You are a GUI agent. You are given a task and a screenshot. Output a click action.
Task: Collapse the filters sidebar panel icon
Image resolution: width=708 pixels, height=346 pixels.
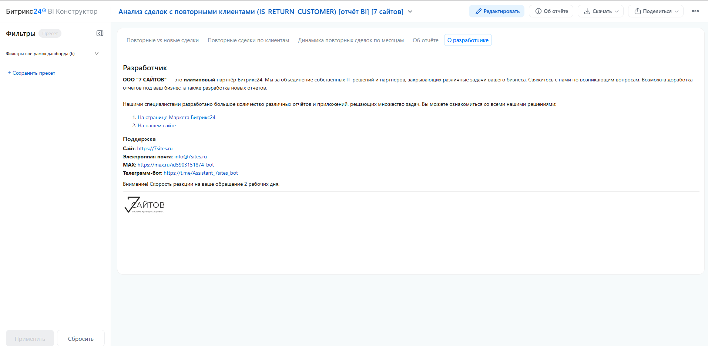(x=100, y=33)
